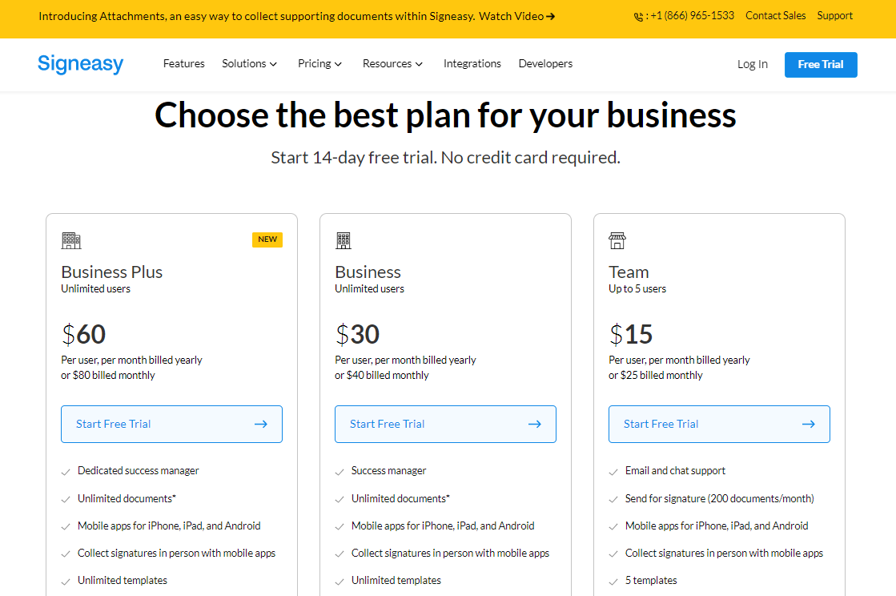896x596 pixels.
Task: Click 'Email and chat support' text
Action: pos(675,471)
